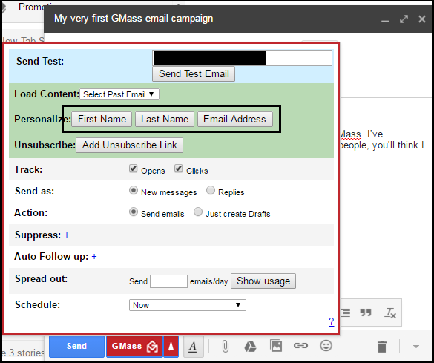
Task: Insert emoticon smiley icon
Action: [x=326, y=346]
